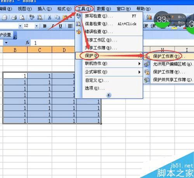Click the Protect and Share Workbook icon
Image resolution: width=194 pixels, height=178 pixels.
pos(147,80)
